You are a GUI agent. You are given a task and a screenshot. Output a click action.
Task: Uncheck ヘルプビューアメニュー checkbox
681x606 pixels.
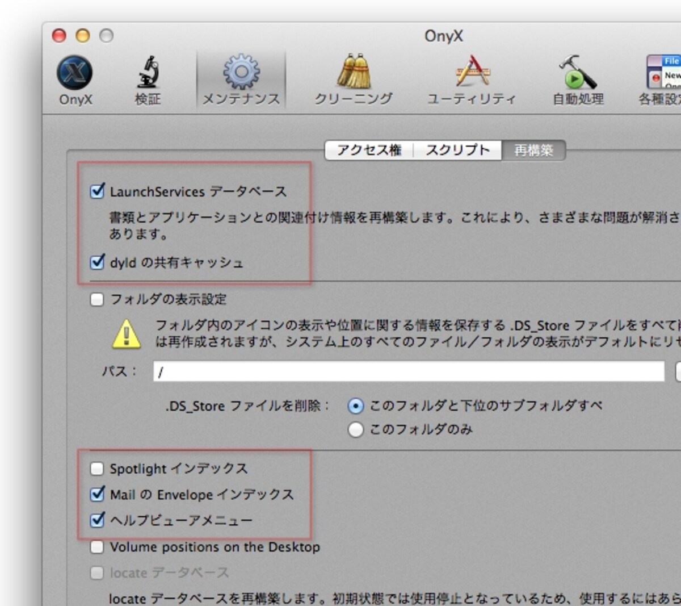[x=98, y=520]
